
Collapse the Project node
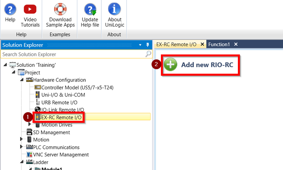point(14,72)
